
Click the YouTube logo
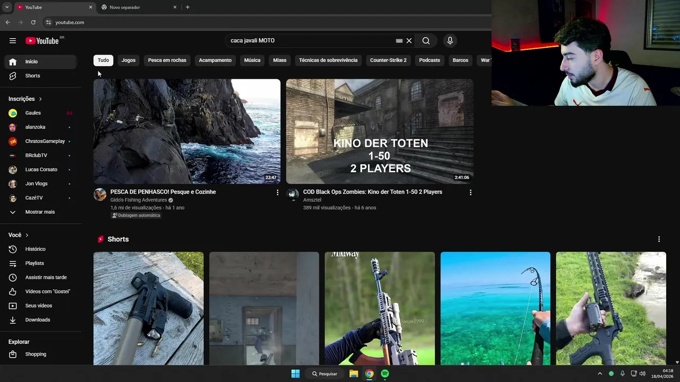[42, 41]
